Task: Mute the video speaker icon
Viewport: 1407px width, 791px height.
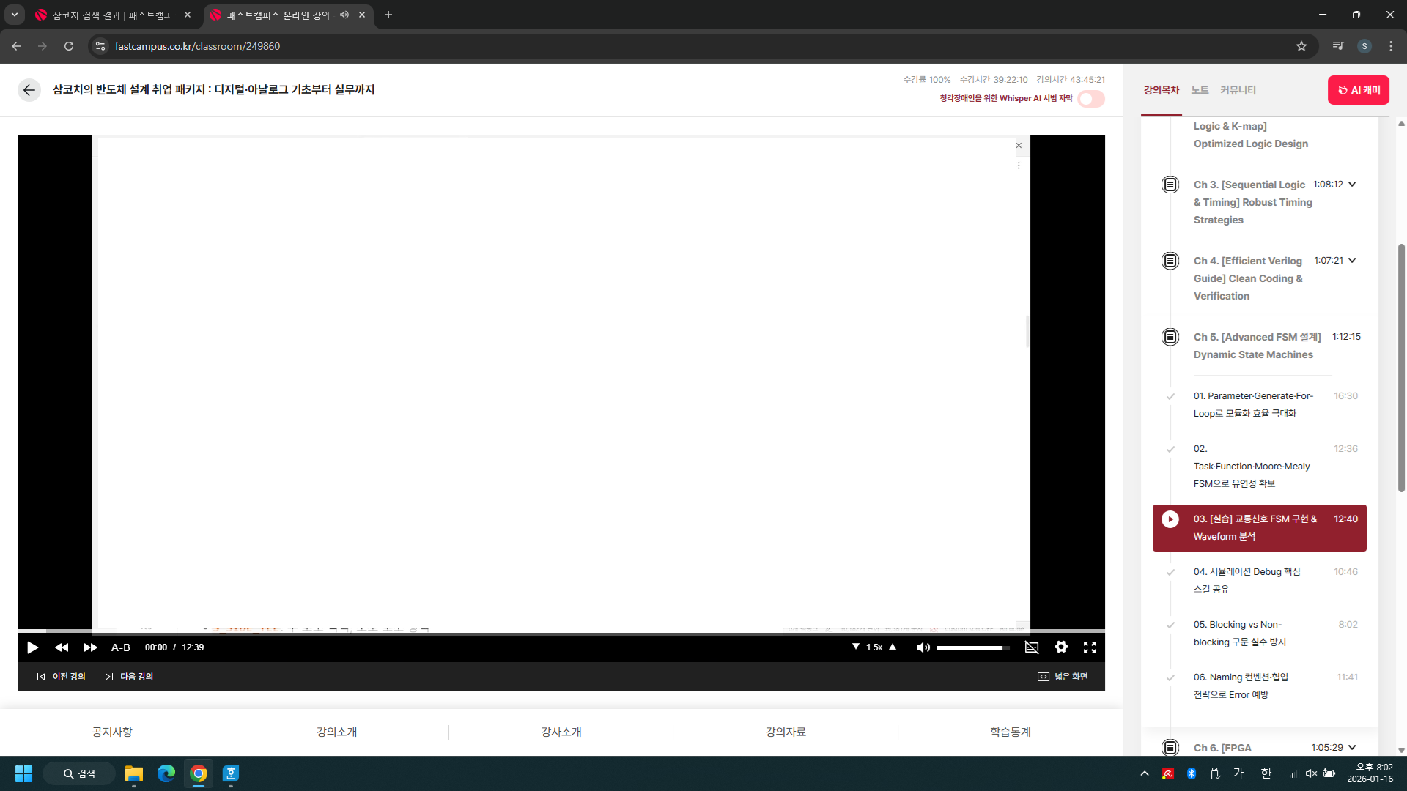Action: (x=923, y=647)
